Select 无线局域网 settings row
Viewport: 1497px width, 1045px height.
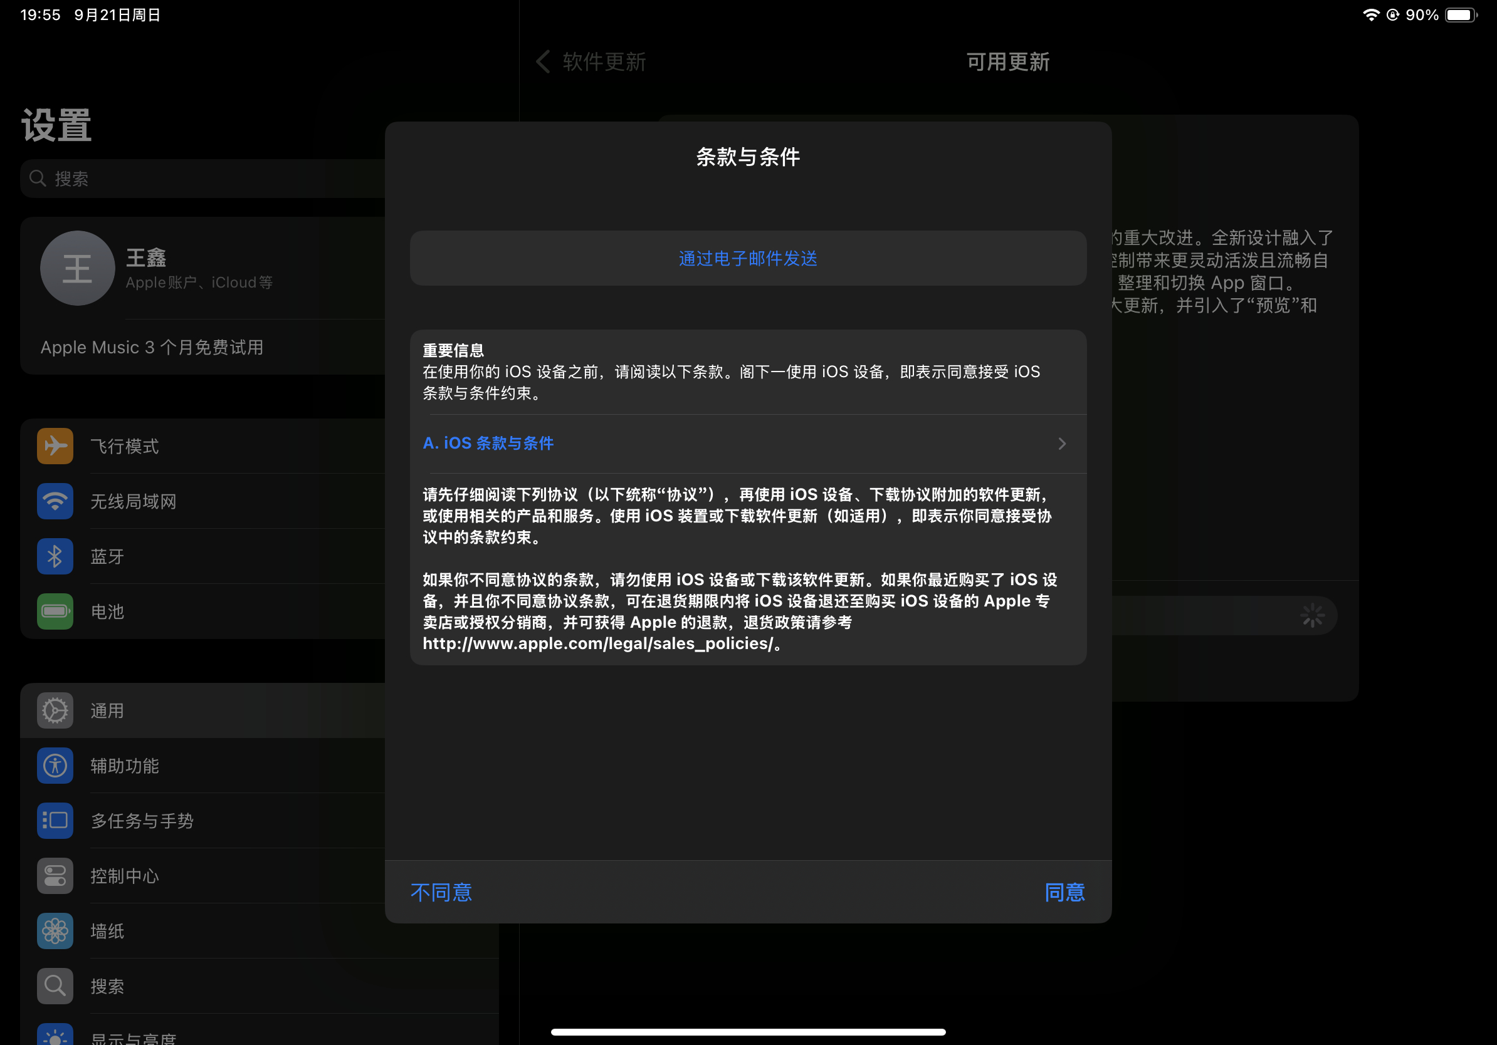pos(202,501)
